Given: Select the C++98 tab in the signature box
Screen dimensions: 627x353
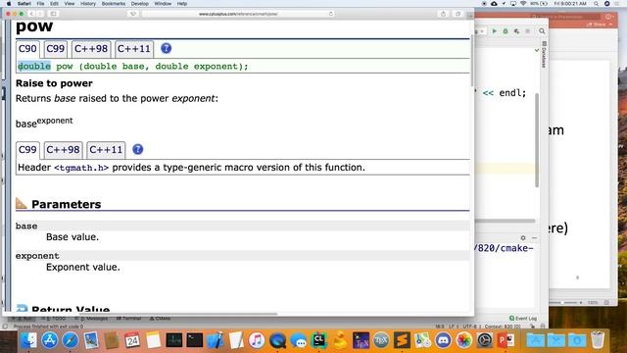Looking at the screenshot, I should (91, 49).
